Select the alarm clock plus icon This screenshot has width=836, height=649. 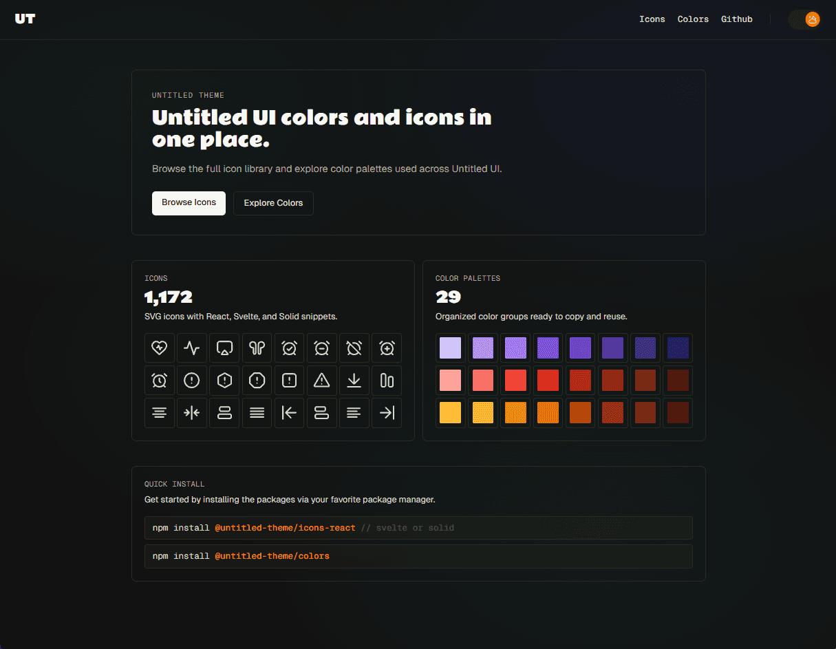tap(387, 348)
